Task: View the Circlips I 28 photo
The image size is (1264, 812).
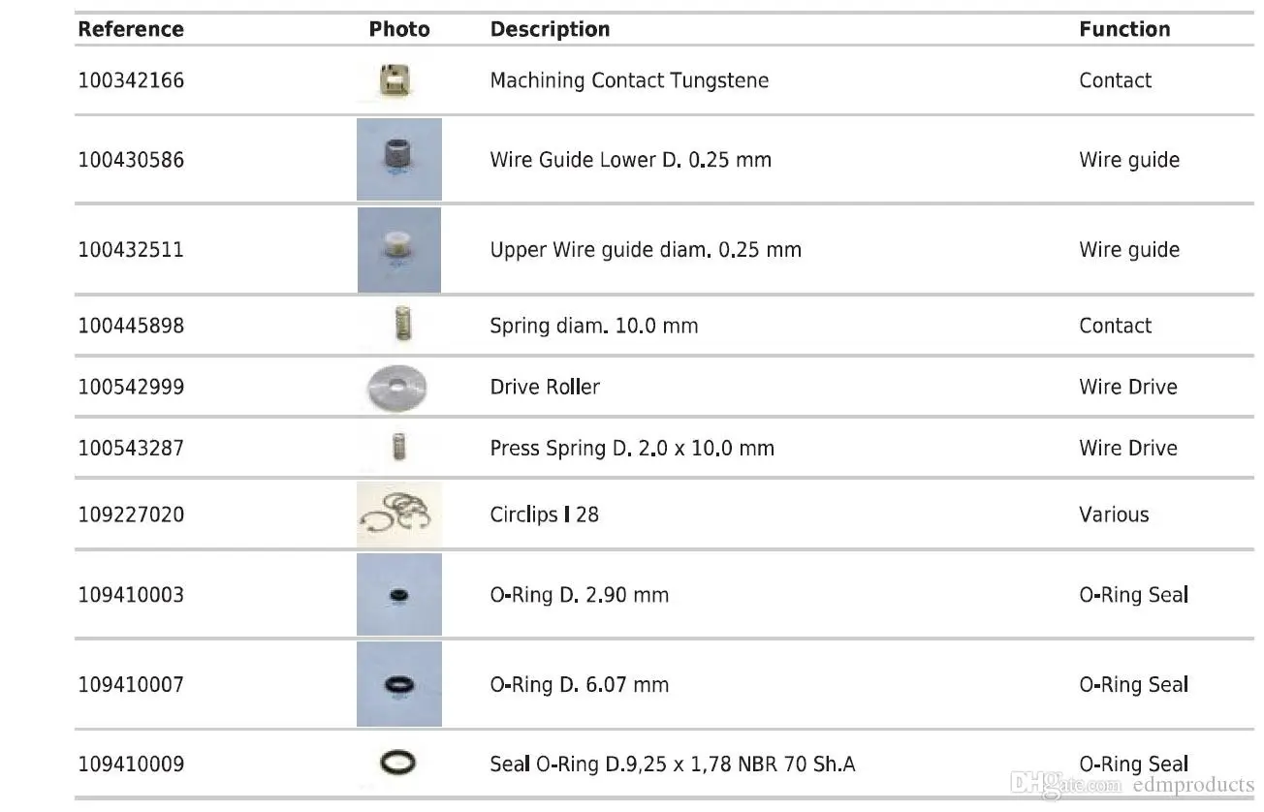Action: click(398, 515)
